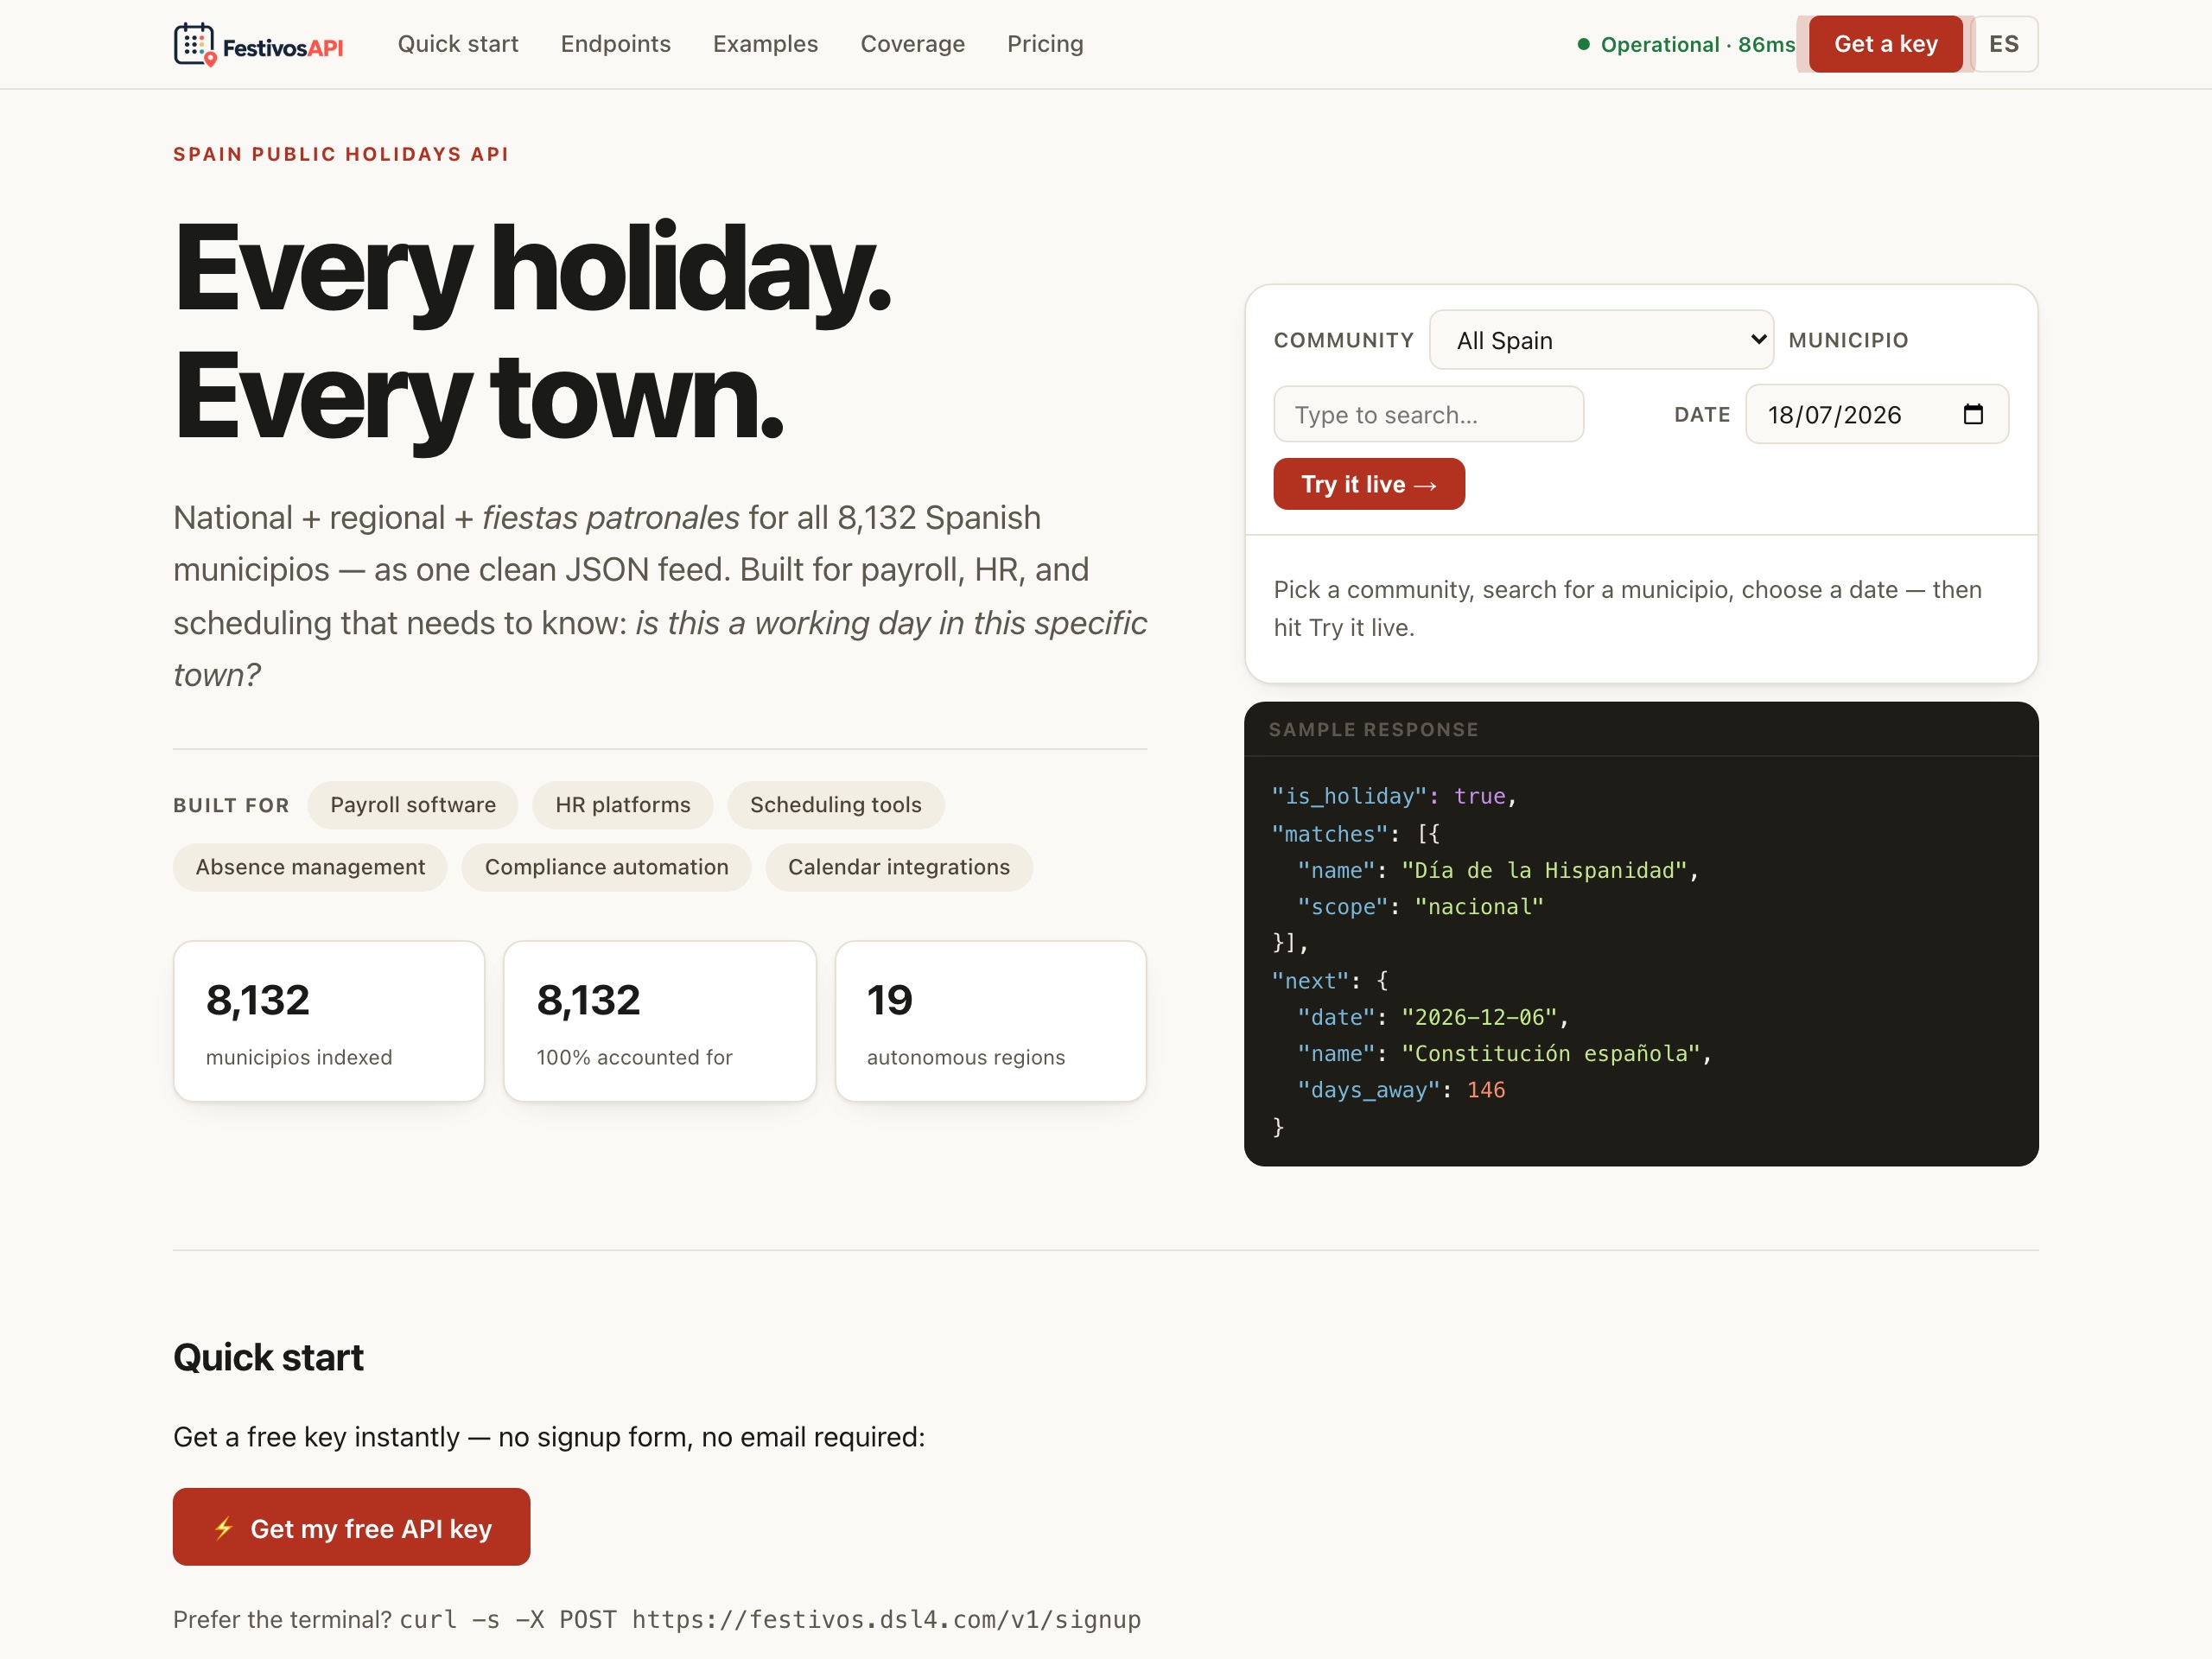Click the DATE field label

1702,414
